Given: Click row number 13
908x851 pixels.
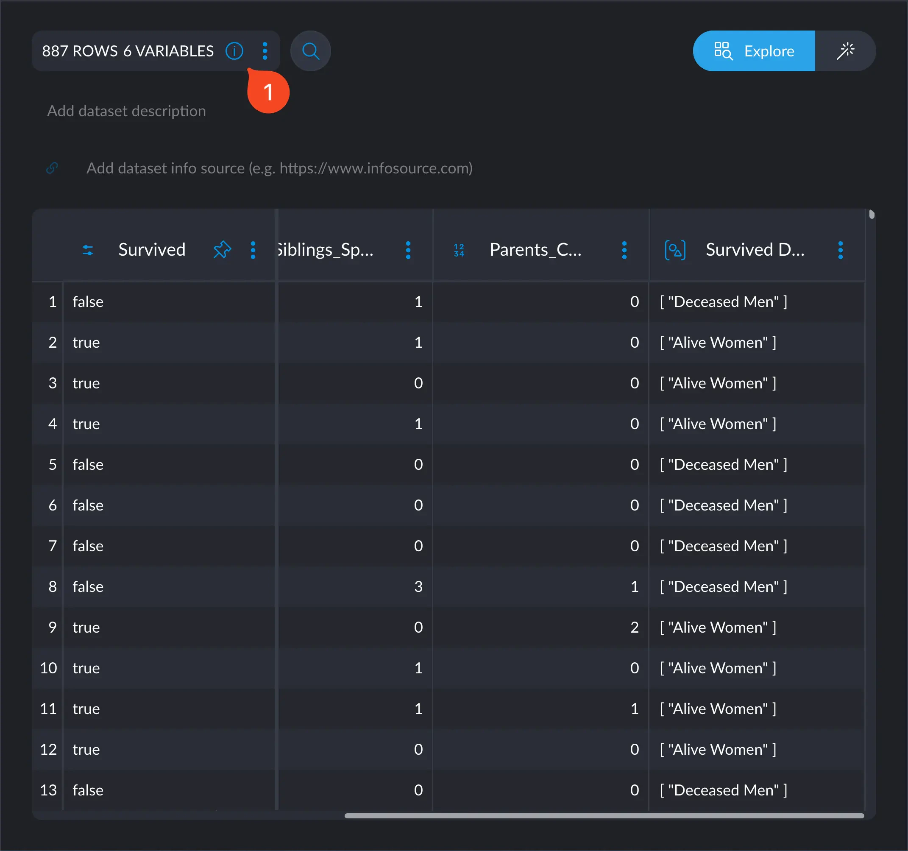Looking at the screenshot, I should pos(48,790).
